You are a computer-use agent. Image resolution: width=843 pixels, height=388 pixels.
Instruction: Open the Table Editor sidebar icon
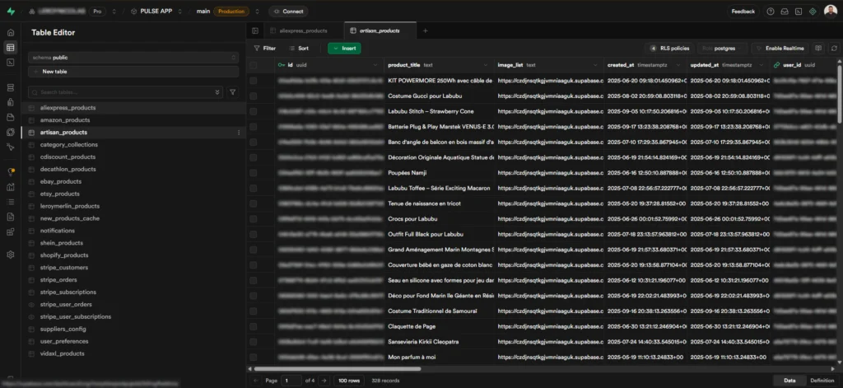point(10,47)
